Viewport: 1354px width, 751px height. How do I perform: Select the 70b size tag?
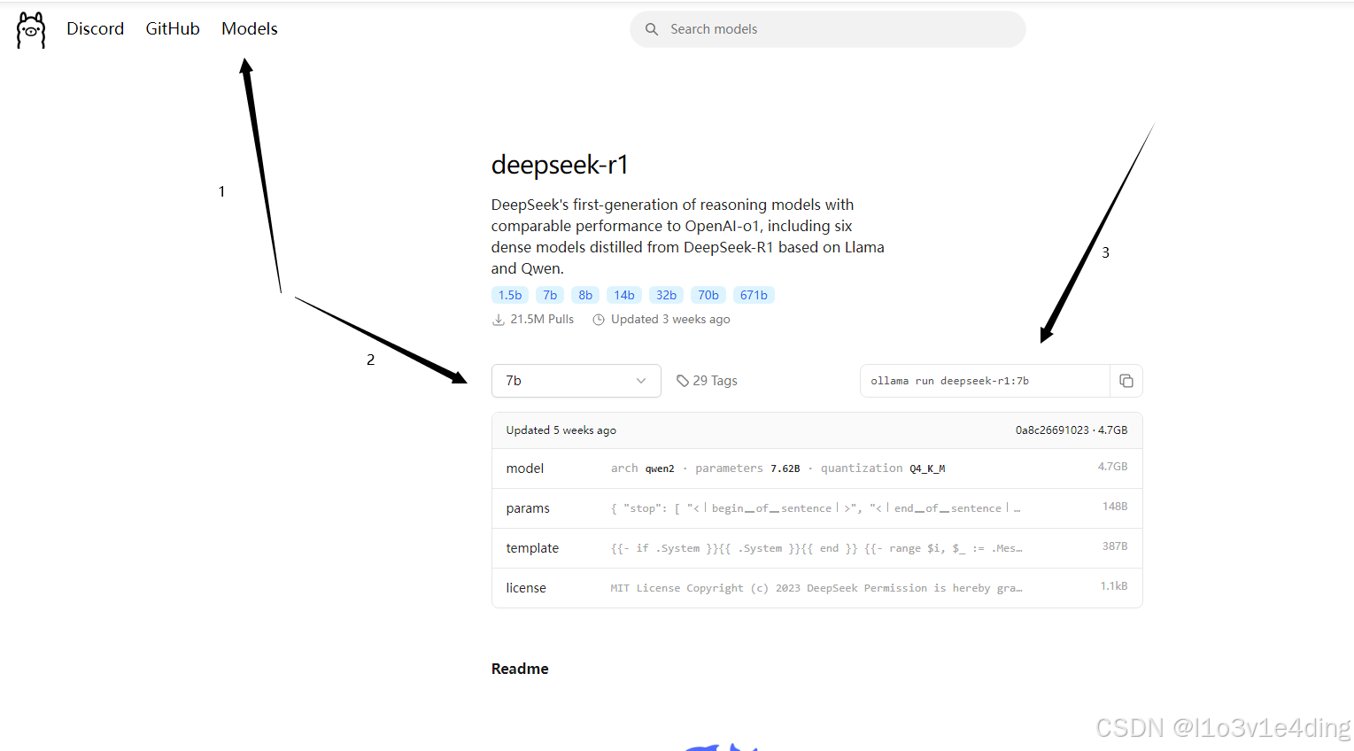(708, 295)
